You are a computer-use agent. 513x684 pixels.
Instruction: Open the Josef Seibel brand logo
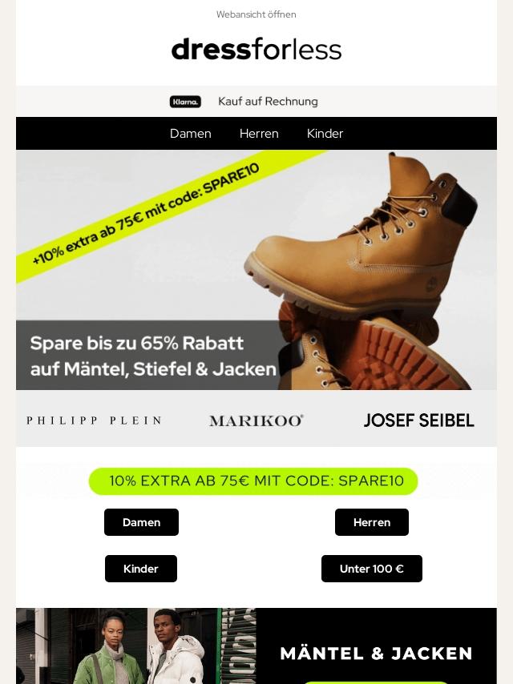pos(418,420)
